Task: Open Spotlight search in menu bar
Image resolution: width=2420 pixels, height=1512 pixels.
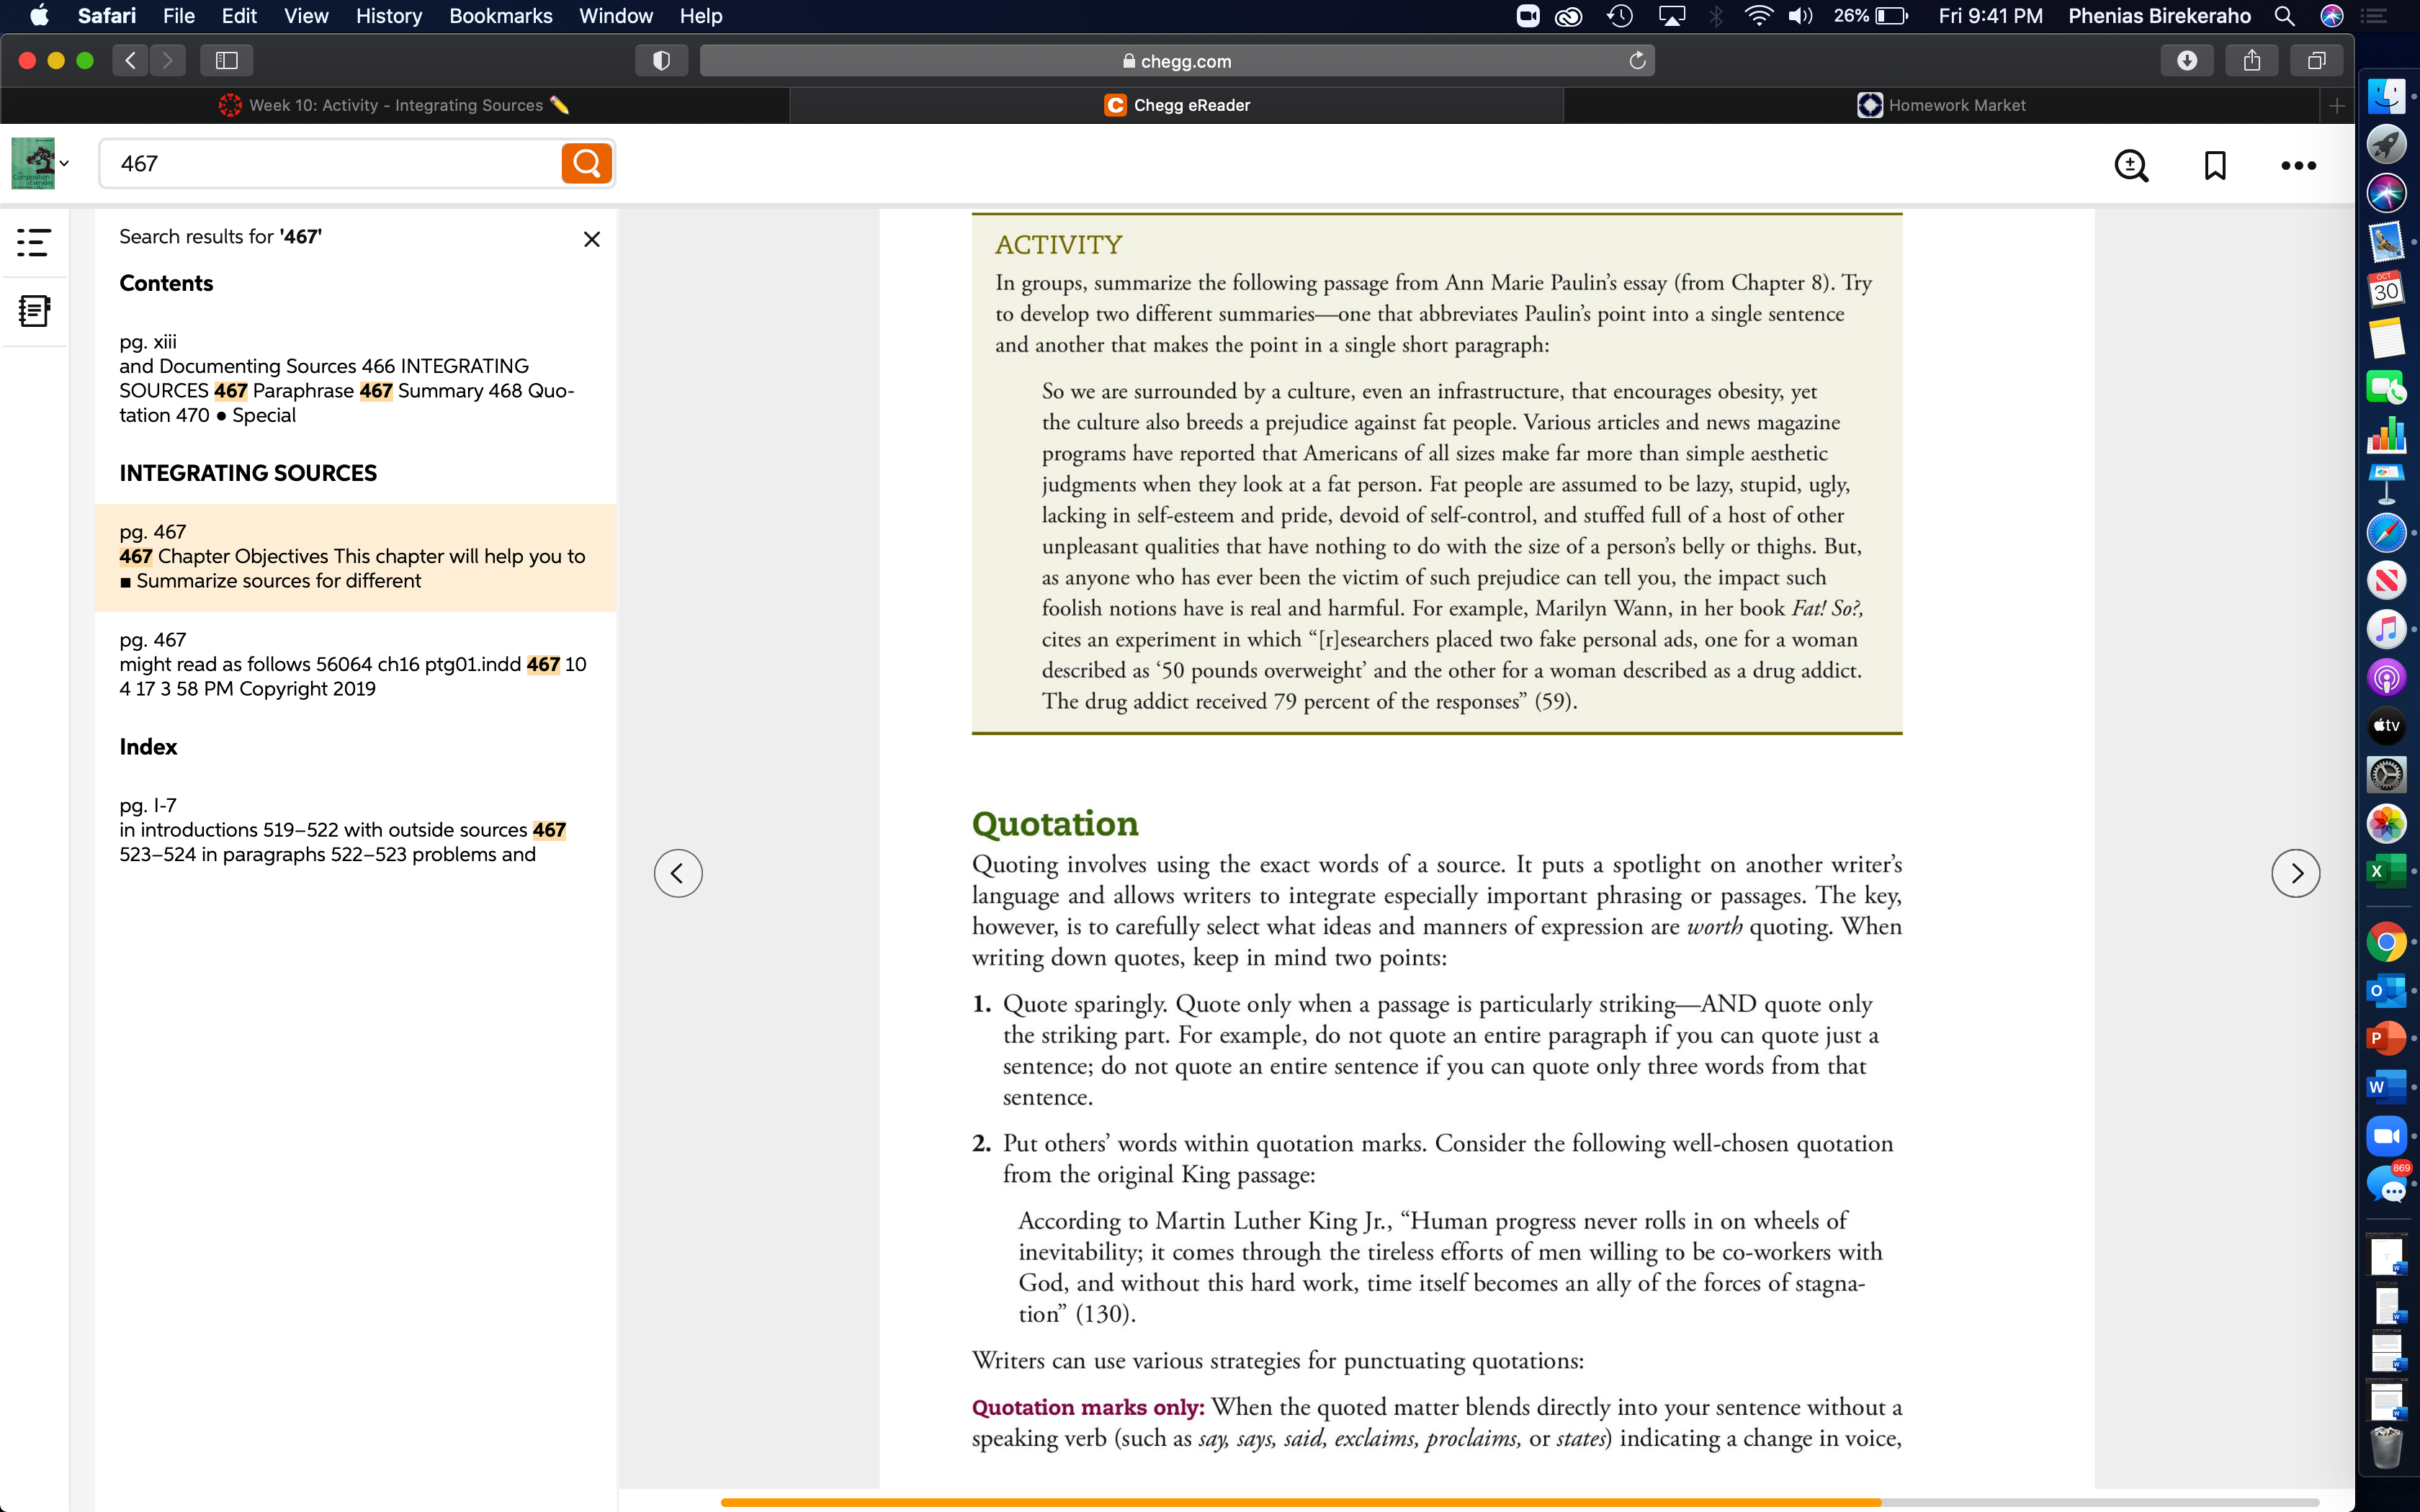Action: (x=2284, y=16)
